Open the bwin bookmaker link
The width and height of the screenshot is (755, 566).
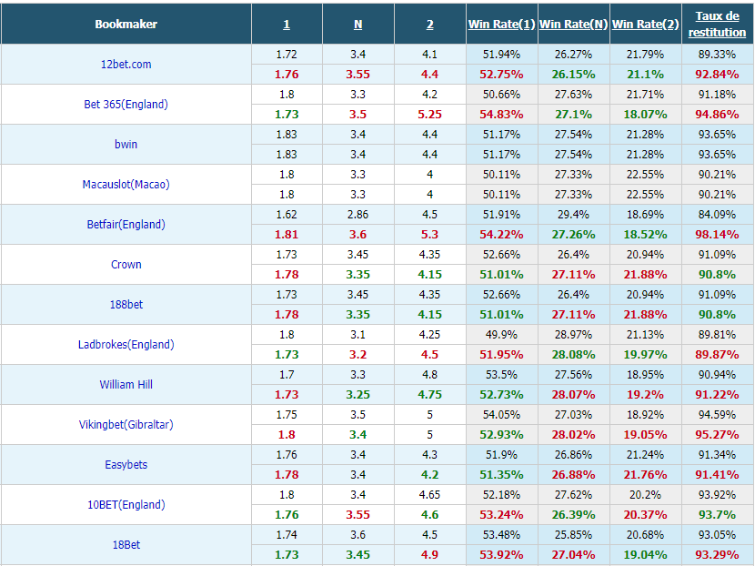pyautogui.click(x=126, y=144)
